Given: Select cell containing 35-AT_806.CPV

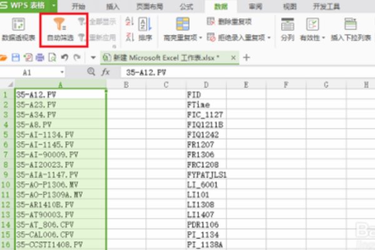Looking at the screenshot, I should coord(61,224).
